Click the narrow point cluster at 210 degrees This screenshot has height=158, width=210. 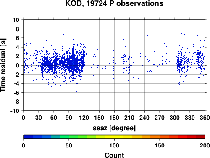(x=129, y=64)
